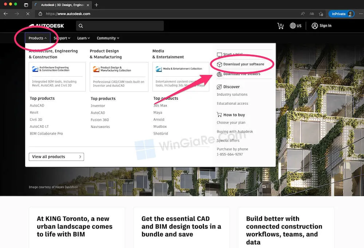Open the Learn dropdown menu
The width and height of the screenshot is (364, 248).
click(x=83, y=38)
